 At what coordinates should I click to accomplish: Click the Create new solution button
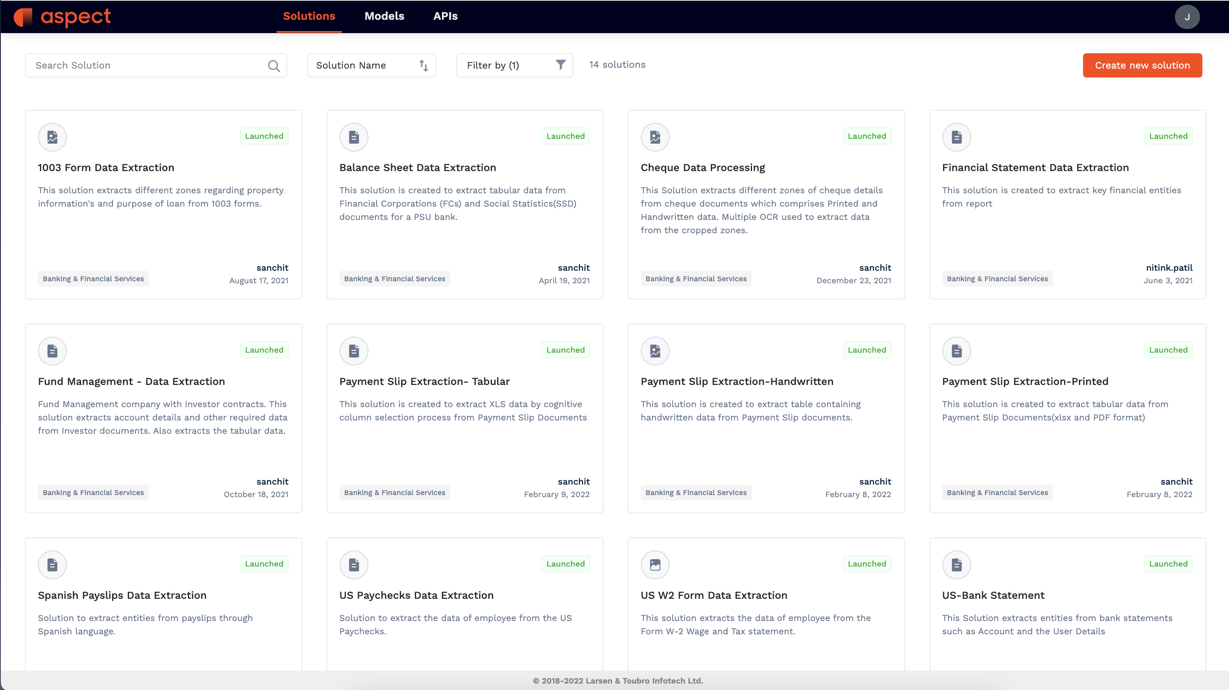tap(1142, 65)
